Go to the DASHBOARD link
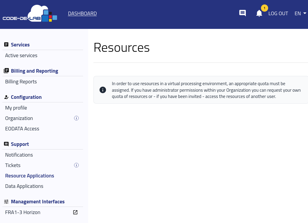Viewport: 308px width, 223px height. pos(82,13)
